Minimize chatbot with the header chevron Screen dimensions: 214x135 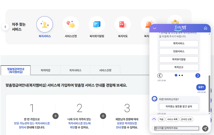tap(154, 28)
